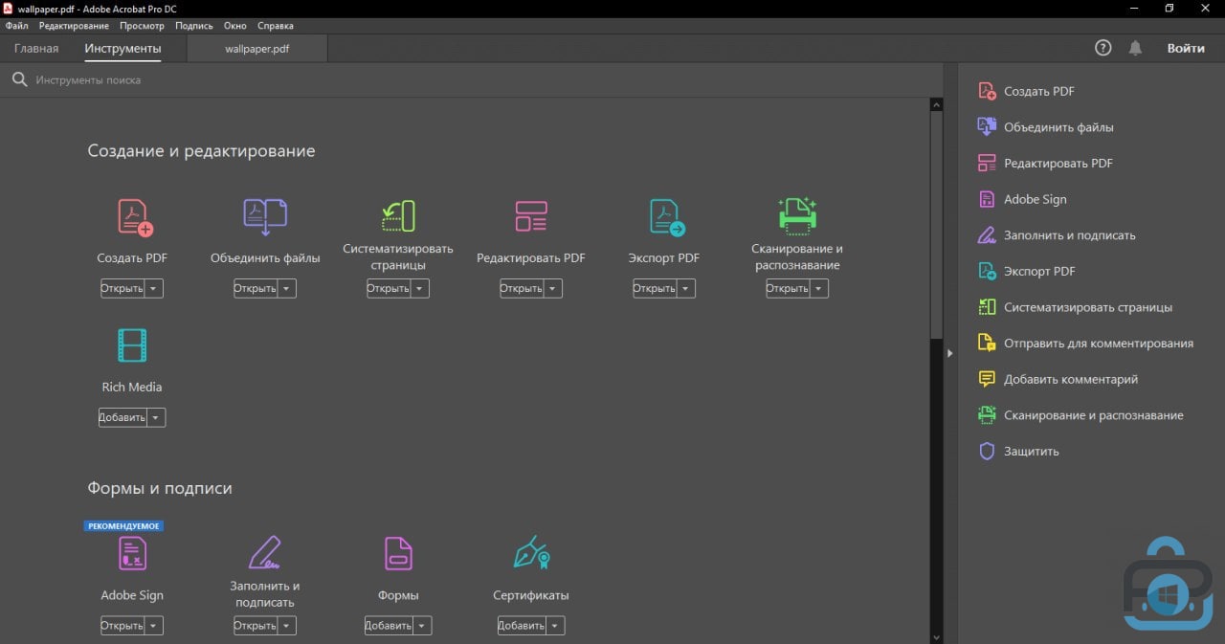This screenshot has width=1225, height=644.
Task: Click Экспорт PDF icon in right sidebar
Action: 987,271
